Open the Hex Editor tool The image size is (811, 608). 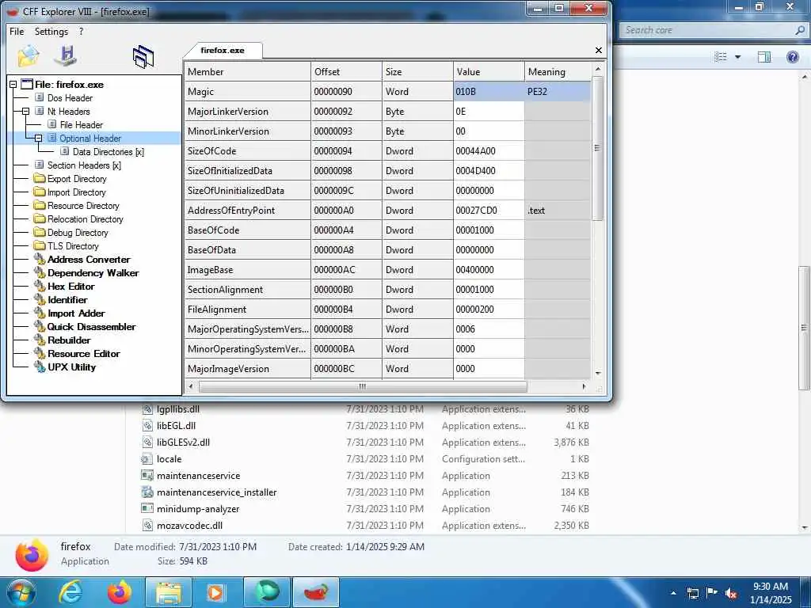click(70, 287)
